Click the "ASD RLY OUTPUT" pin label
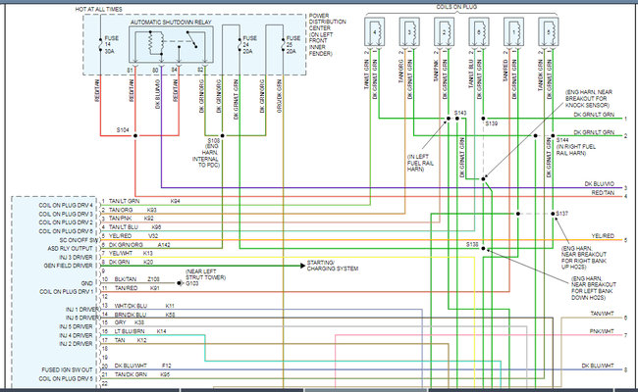The width and height of the screenshot is (638, 392). (70, 249)
